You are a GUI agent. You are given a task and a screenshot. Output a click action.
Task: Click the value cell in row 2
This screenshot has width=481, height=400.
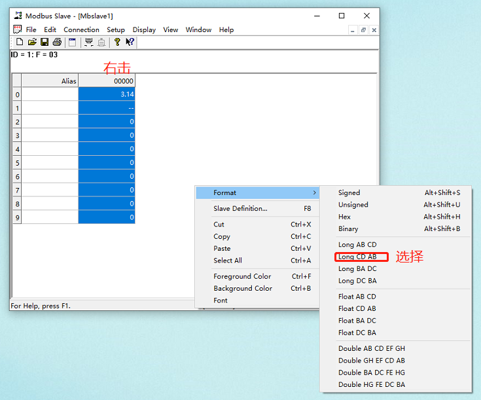(x=107, y=122)
